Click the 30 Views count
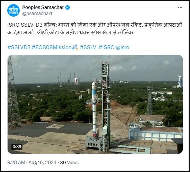The width and height of the screenshot is (190, 172). coord(69,162)
